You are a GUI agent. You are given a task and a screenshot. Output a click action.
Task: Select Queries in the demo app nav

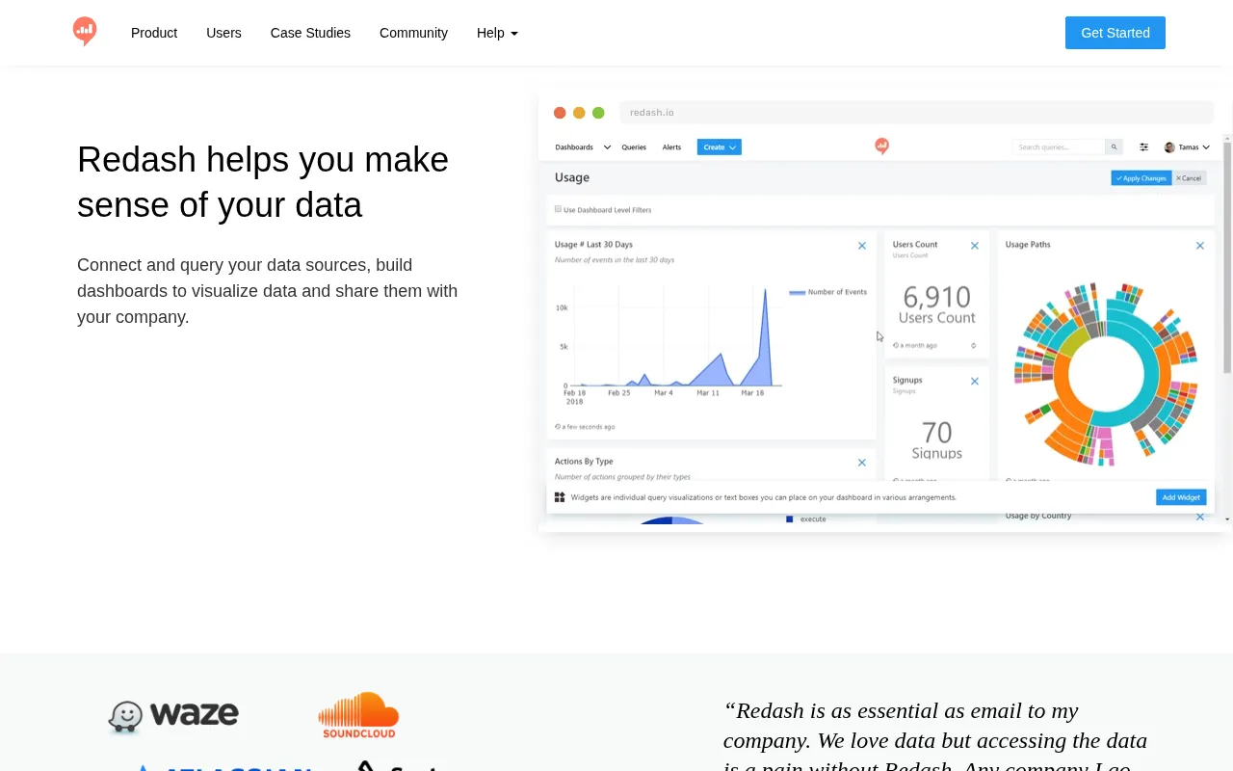point(634,147)
